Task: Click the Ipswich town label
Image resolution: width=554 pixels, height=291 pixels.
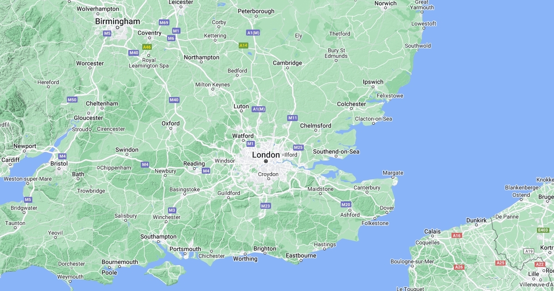Action: point(373,82)
